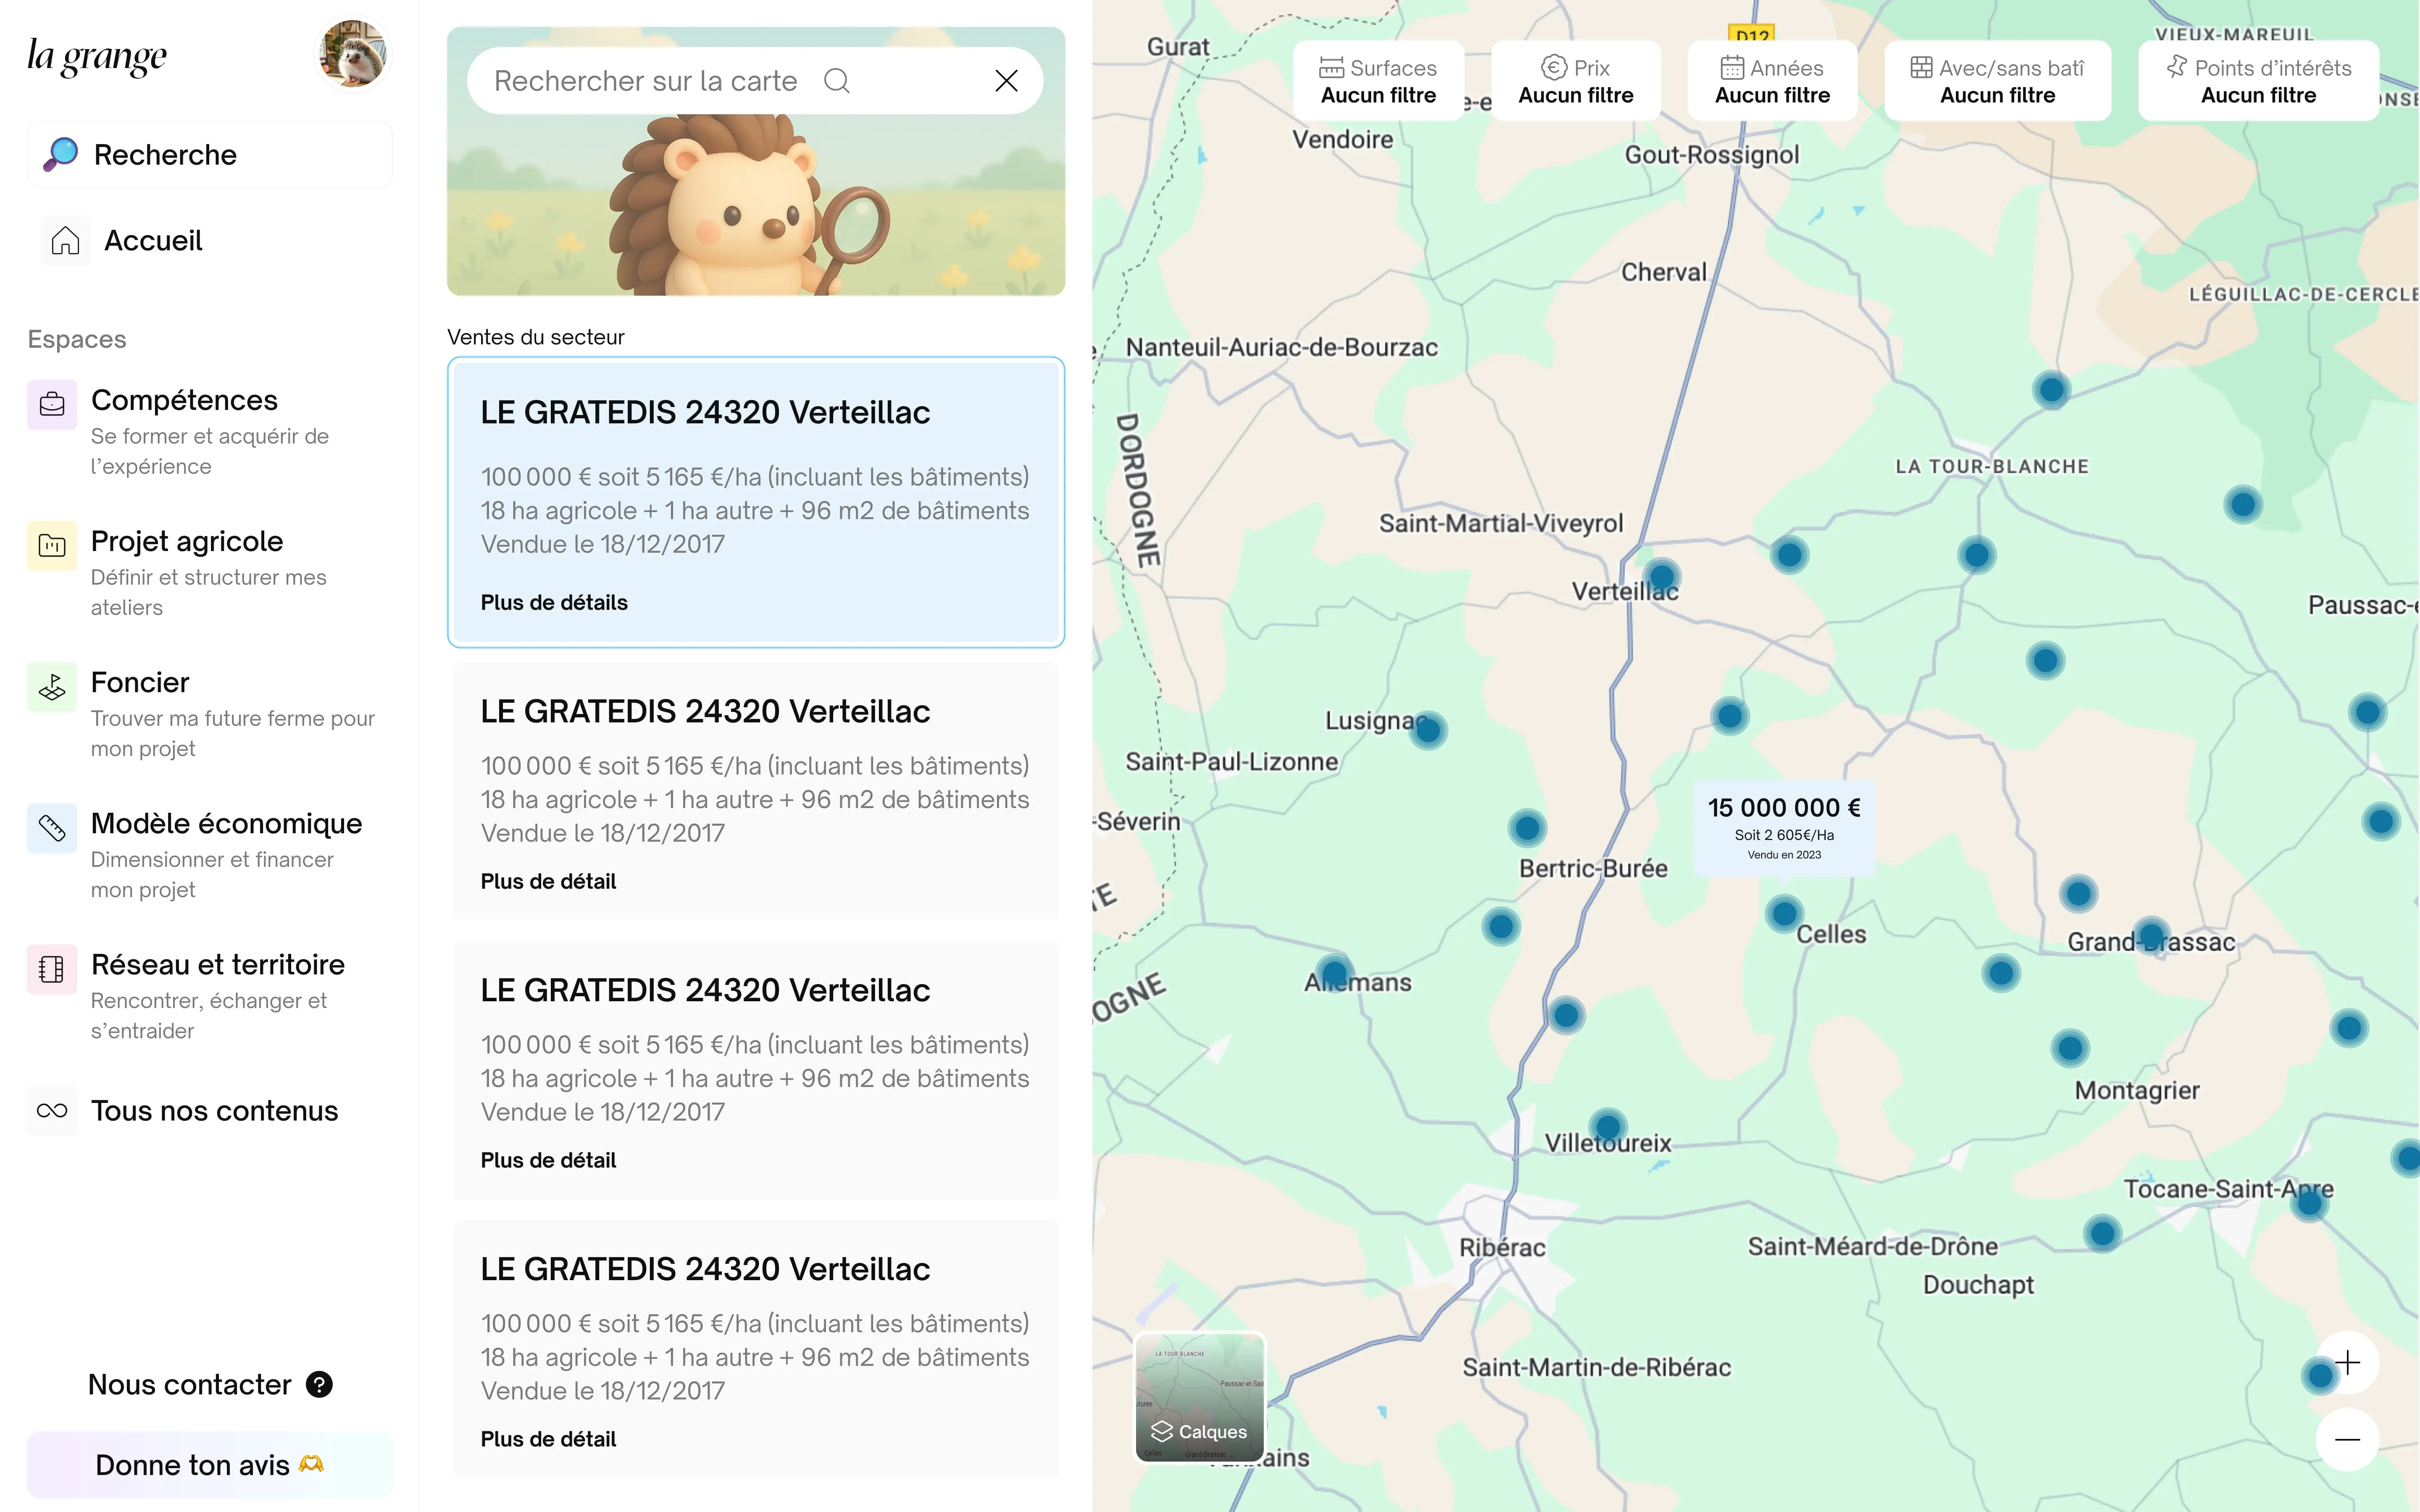Click the map marker near Celles

point(1784,913)
